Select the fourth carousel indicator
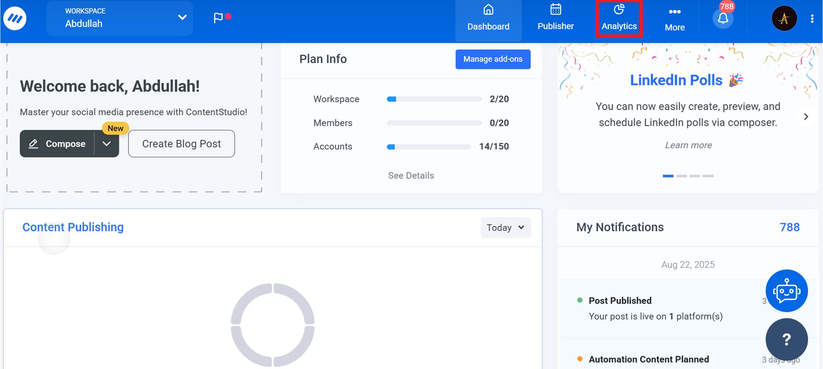This screenshot has height=369, width=823. [x=708, y=176]
